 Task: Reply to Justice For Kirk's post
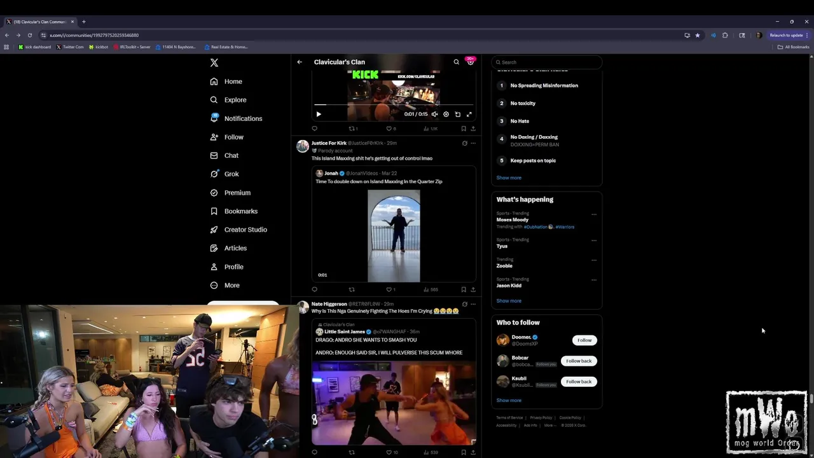pyautogui.click(x=314, y=289)
